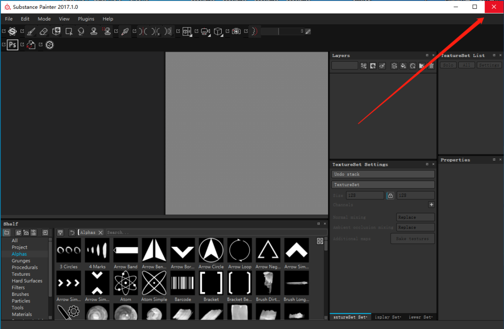
Task: Select Procedurals in the shelf list
Action: pyautogui.click(x=25, y=267)
